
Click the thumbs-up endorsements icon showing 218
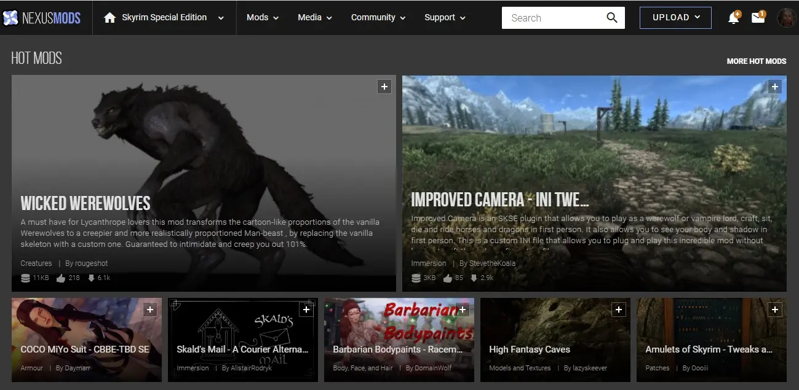61,278
